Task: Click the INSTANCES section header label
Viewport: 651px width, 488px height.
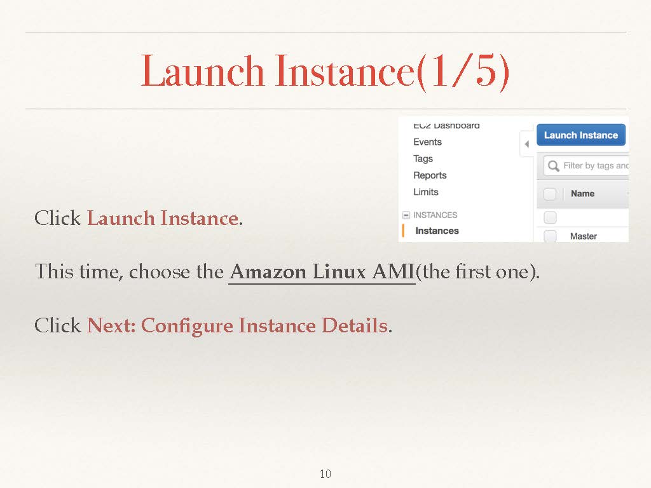Action: click(435, 215)
